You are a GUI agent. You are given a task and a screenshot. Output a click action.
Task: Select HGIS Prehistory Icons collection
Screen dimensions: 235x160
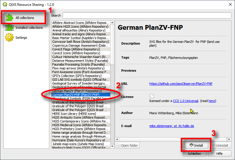point(81,129)
